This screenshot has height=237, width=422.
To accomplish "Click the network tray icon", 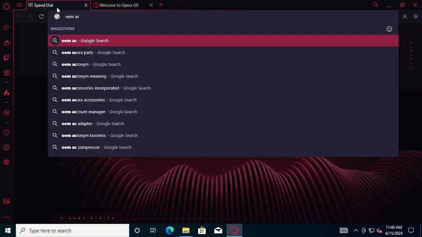I will point(372,230).
